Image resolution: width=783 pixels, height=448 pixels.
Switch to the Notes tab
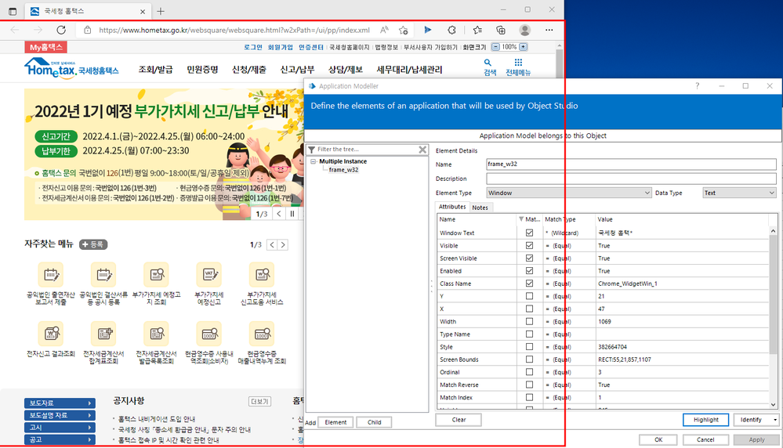click(x=480, y=208)
